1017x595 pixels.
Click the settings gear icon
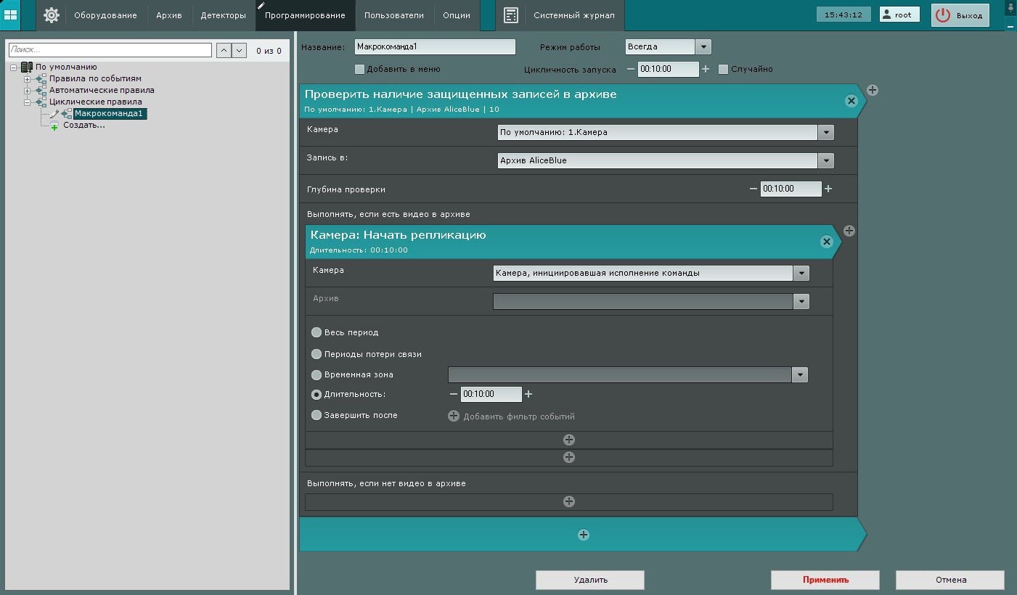[52, 15]
